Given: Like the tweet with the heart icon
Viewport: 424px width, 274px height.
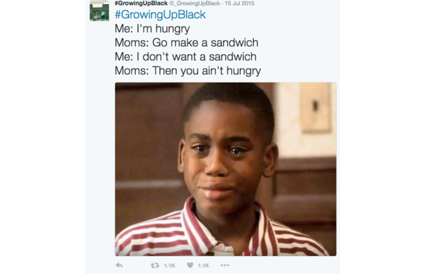Looking at the screenshot, I should [x=190, y=265].
